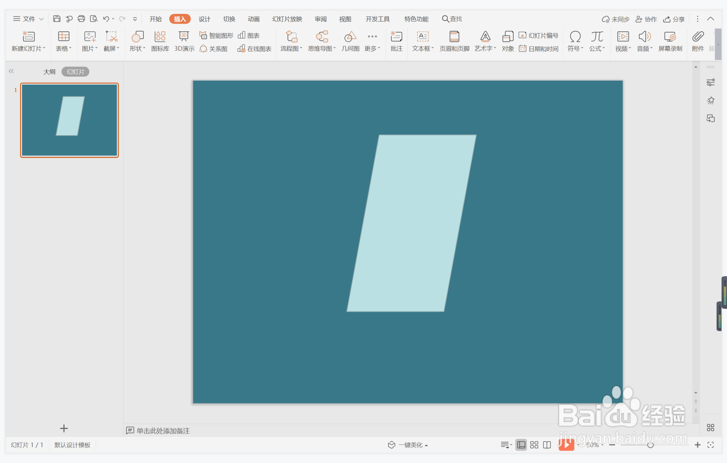This screenshot has height=463, width=727.
Task: Click the 批注 comment icon
Action: coord(396,41)
